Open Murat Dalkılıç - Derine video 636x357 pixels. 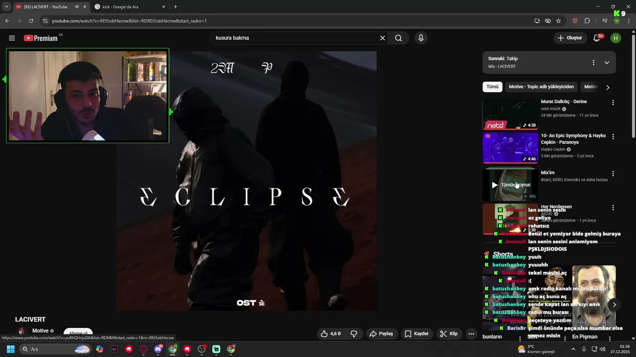pos(563,102)
